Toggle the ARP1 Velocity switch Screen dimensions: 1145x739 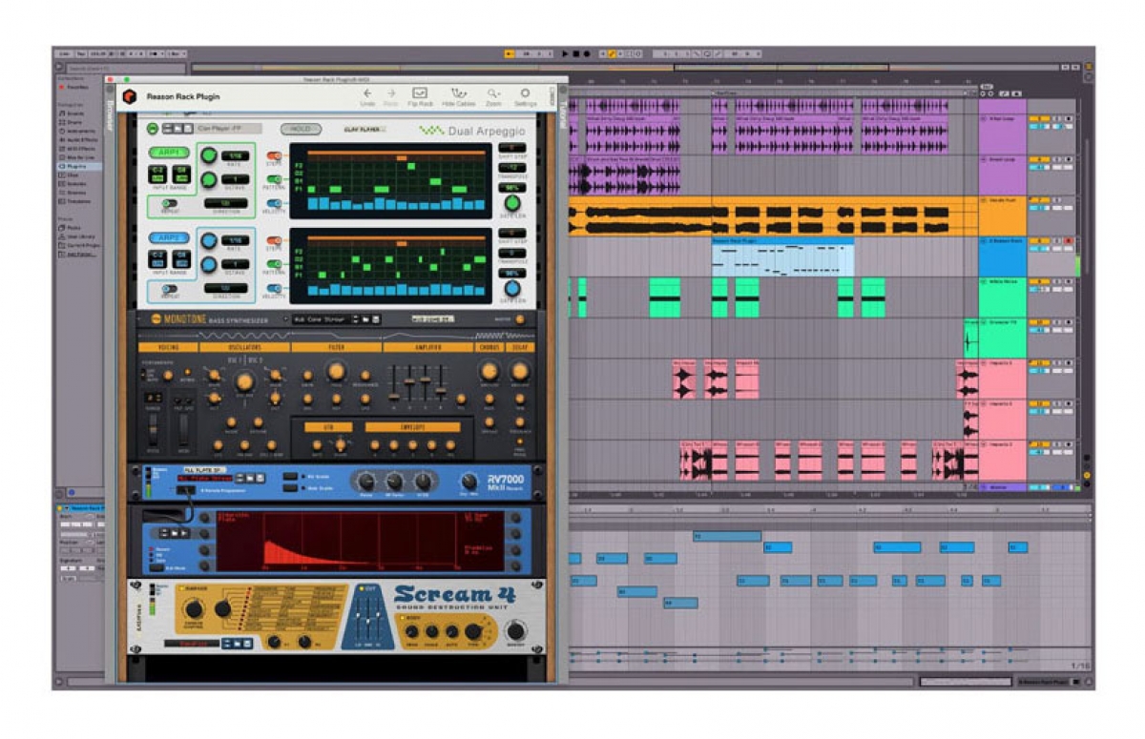(274, 202)
